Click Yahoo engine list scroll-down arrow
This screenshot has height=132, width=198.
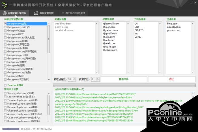(x=49, y=121)
